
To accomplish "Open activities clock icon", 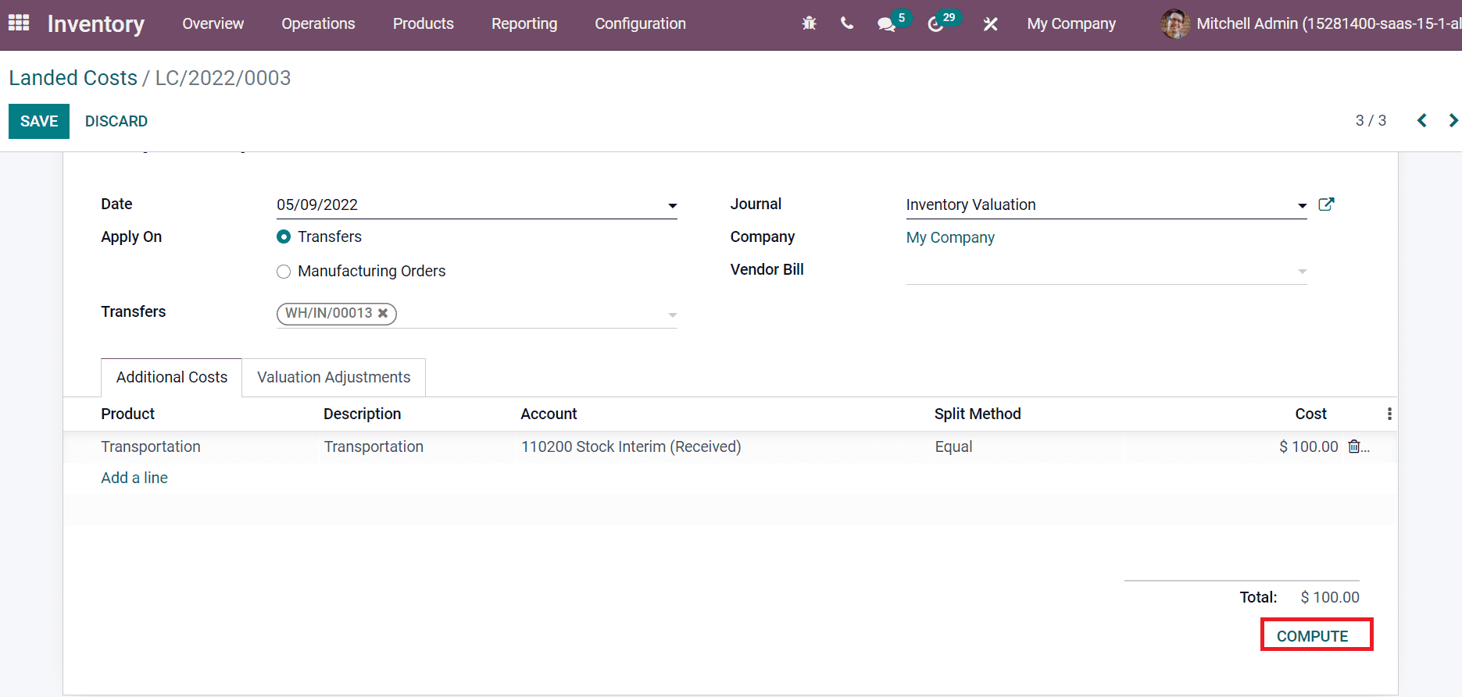I will click(x=935, y=24).
